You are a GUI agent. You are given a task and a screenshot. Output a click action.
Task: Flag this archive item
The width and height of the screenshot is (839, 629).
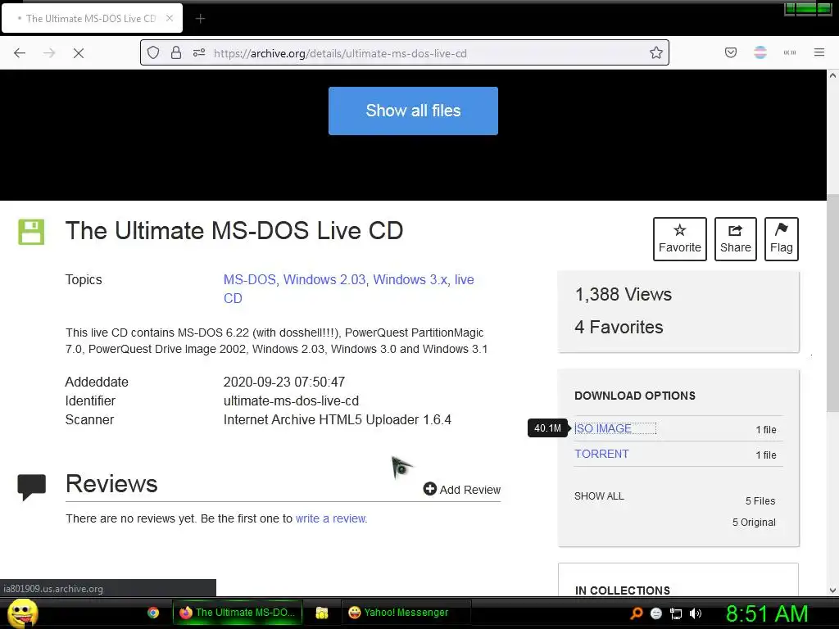click(781, 239)
